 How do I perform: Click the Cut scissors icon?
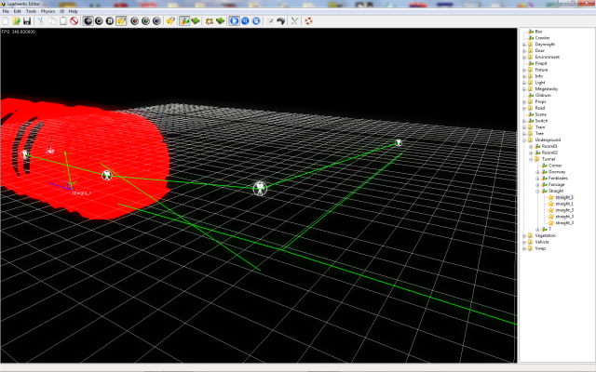tap(41, 20)
